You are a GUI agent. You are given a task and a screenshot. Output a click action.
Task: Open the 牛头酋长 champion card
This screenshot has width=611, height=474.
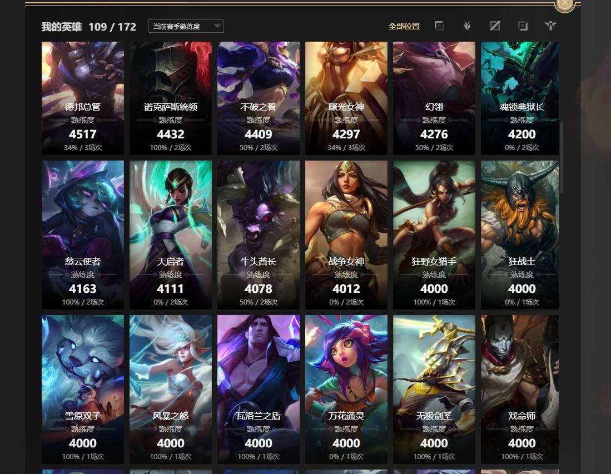pyautogui.click(x=259, y=235)
